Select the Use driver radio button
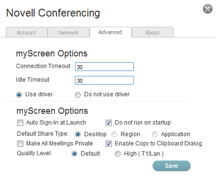Viewport: 218px width, 180px height. coord(19,95)
